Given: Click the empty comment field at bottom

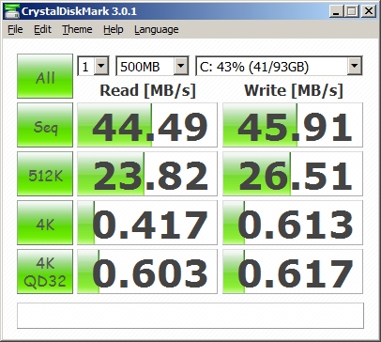Looking at the screenshot, I should [190, 316].
